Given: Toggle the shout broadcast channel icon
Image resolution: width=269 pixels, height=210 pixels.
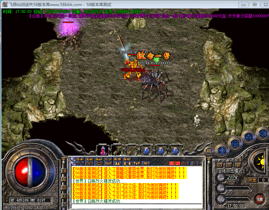Looking at the screenshot, I should click(x=64, y=171).
